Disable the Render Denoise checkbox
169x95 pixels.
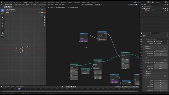click(x=147, y=71)
